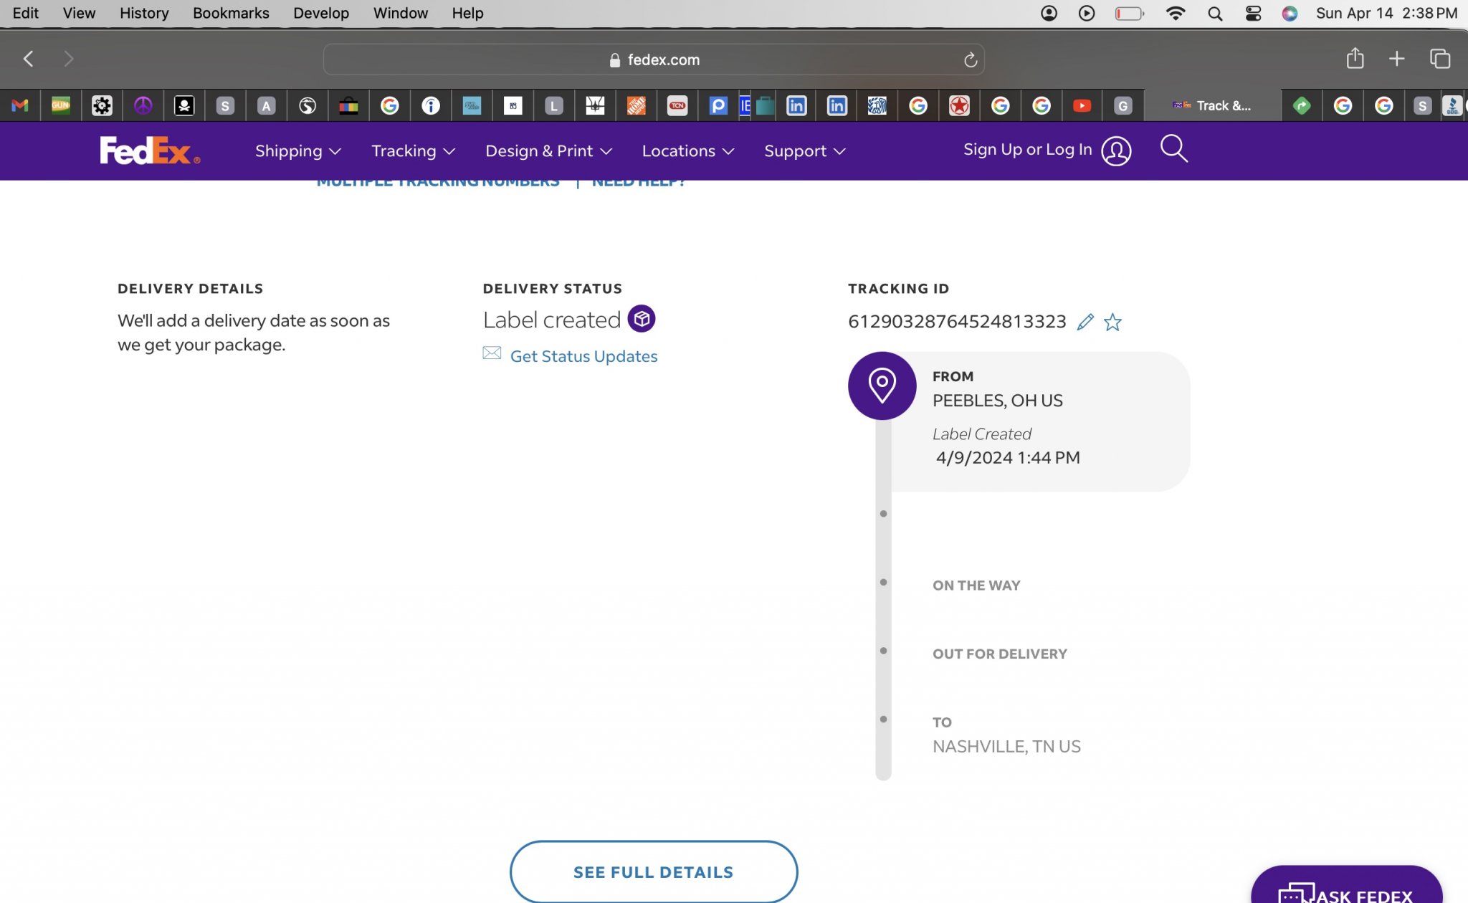Screen dimensions: 1468x903
Task: Click the fedex.com address bar
Action: coord(652,60)
